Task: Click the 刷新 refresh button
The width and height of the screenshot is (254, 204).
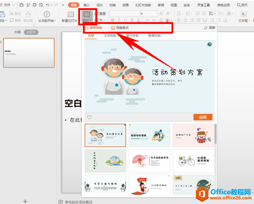Action: (210, 28)
